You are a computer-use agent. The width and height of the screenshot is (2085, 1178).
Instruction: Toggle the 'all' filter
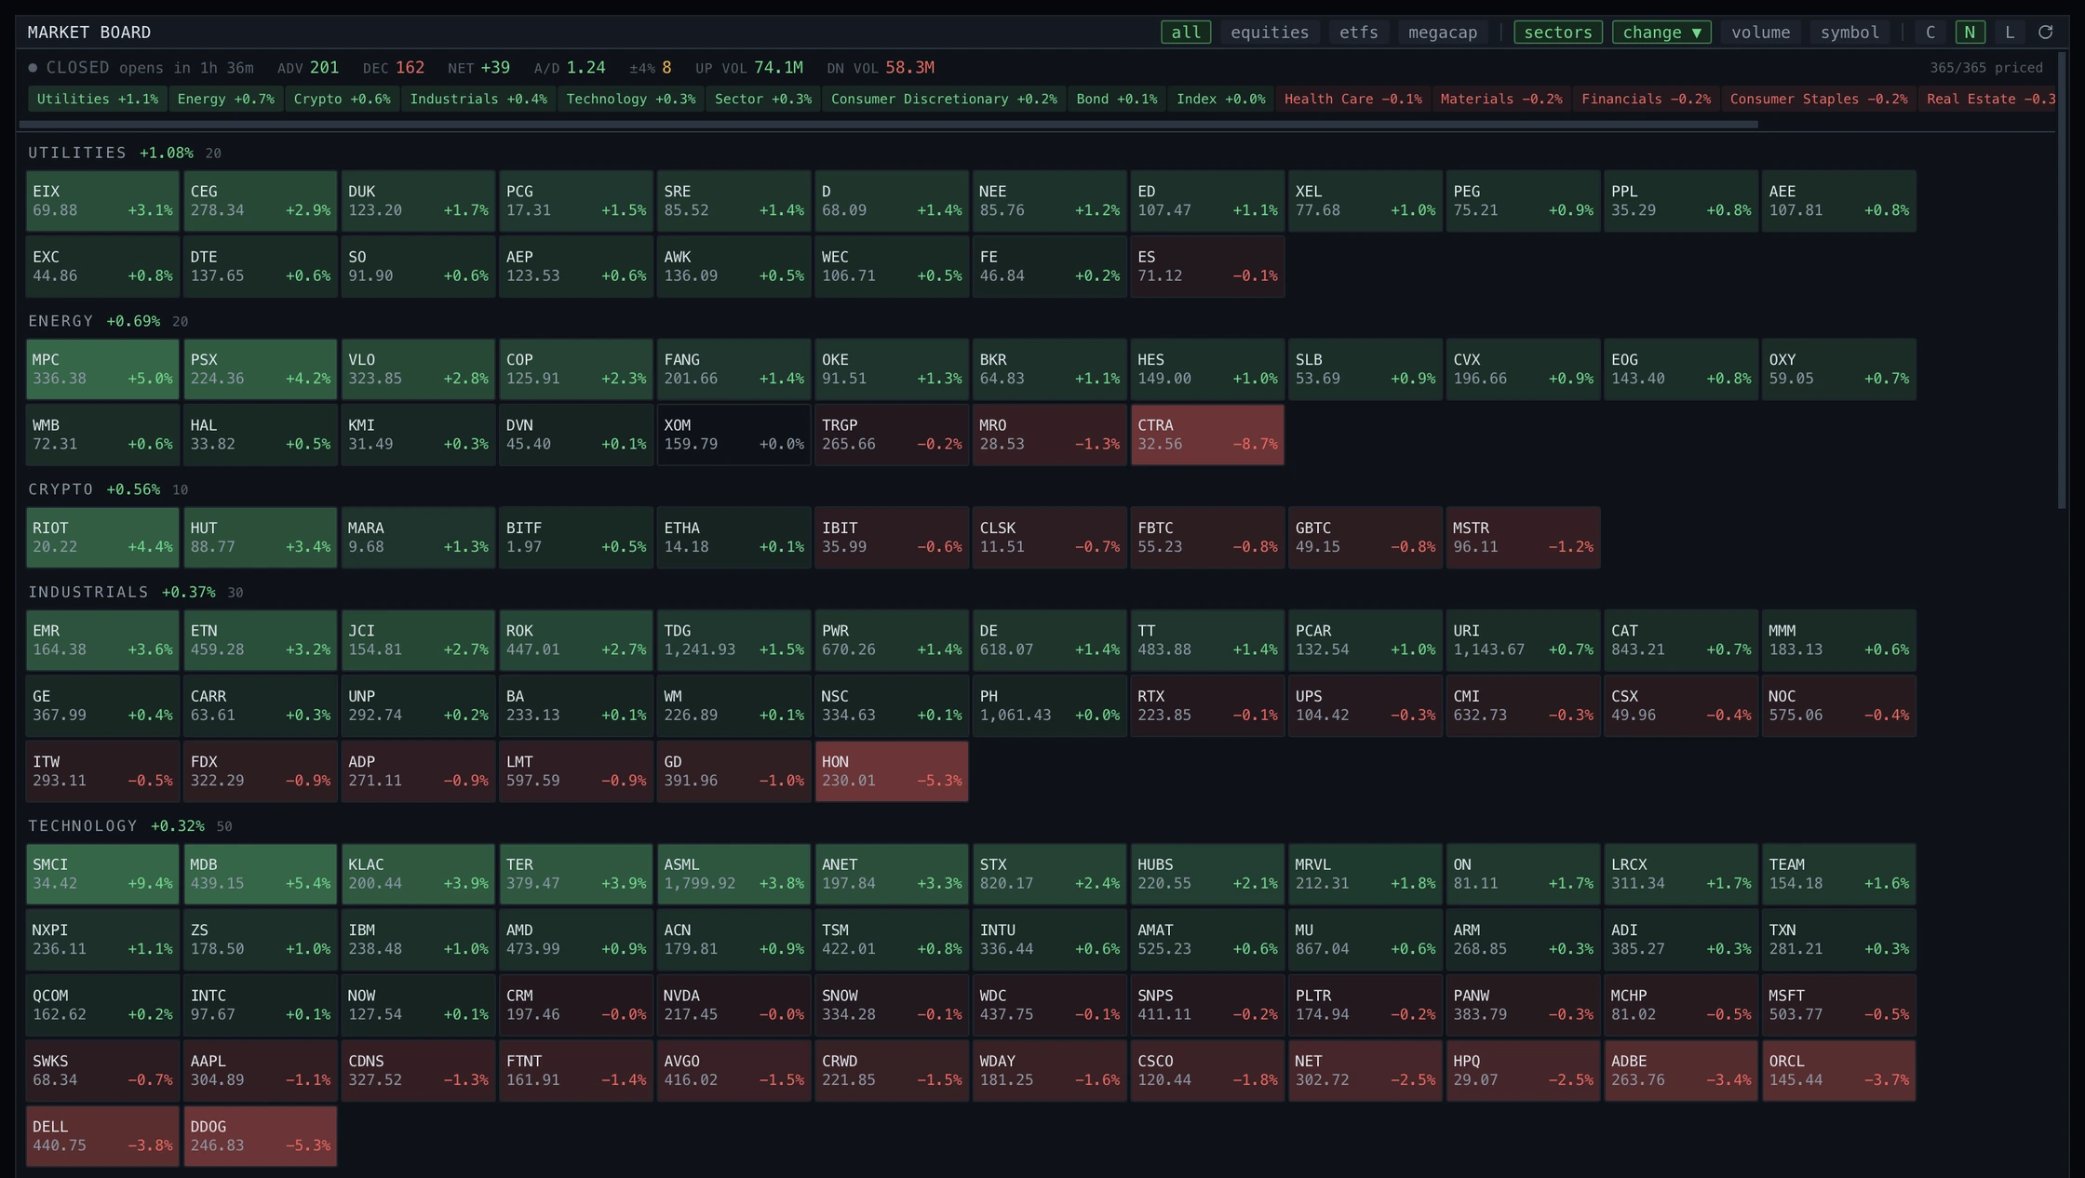tap(1186, 33)
